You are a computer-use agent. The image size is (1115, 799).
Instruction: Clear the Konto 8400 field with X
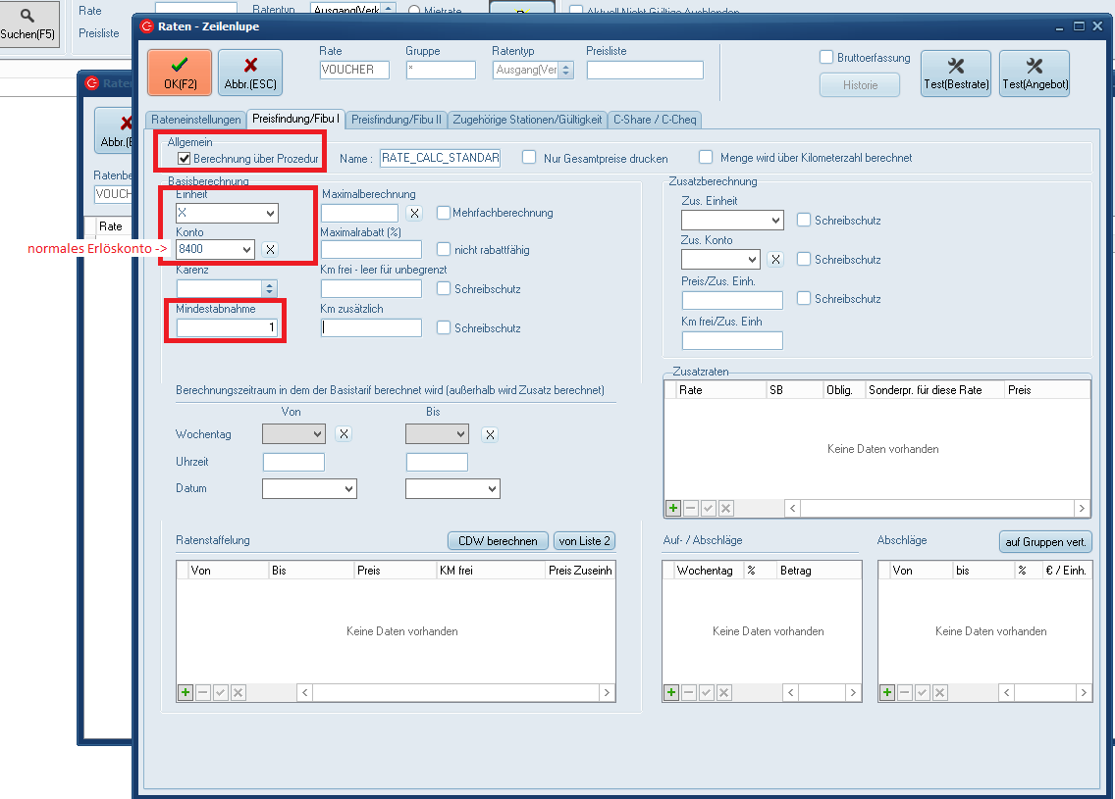tap(271, 250)
